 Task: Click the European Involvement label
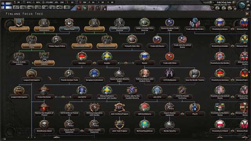94,80
